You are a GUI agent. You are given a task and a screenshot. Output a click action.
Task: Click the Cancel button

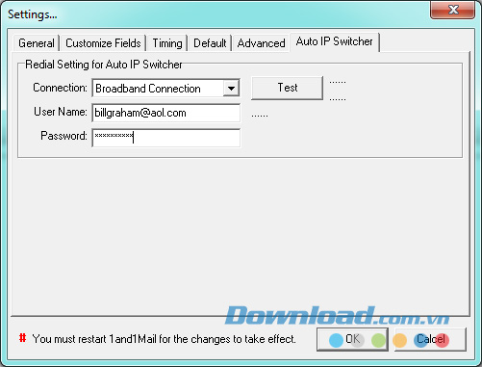(x=430, y=339)
